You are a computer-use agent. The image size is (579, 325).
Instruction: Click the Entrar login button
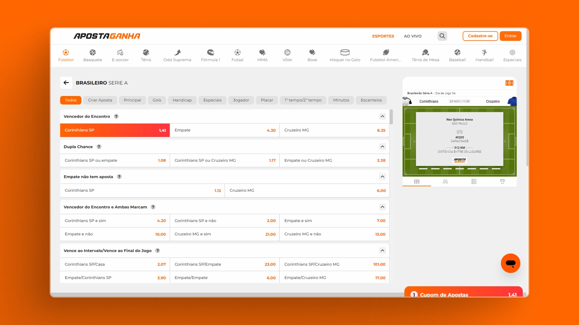point(510,36)
